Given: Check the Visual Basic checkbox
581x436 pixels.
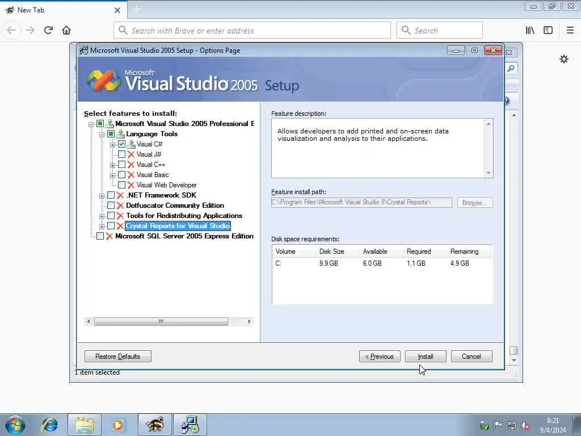Looking at the screenshot, I should point(121,175).
